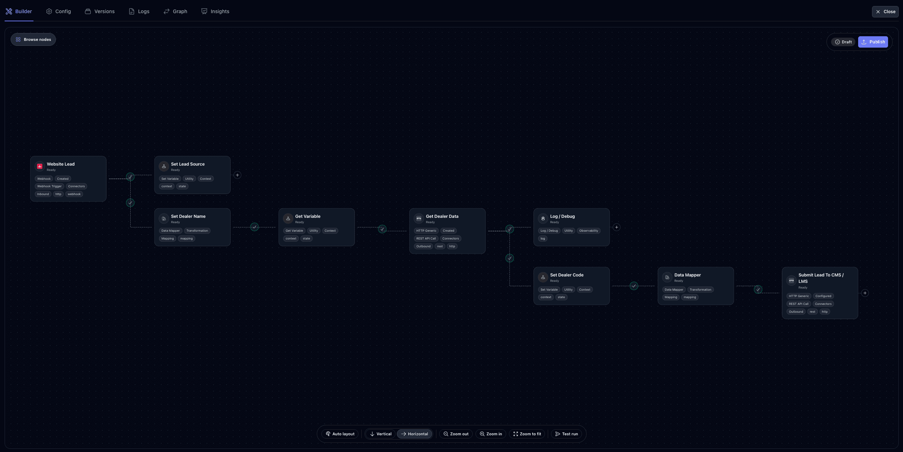Click Zoom out button
The width and height of the screenshot is (903, 452).
click(456, 434)
